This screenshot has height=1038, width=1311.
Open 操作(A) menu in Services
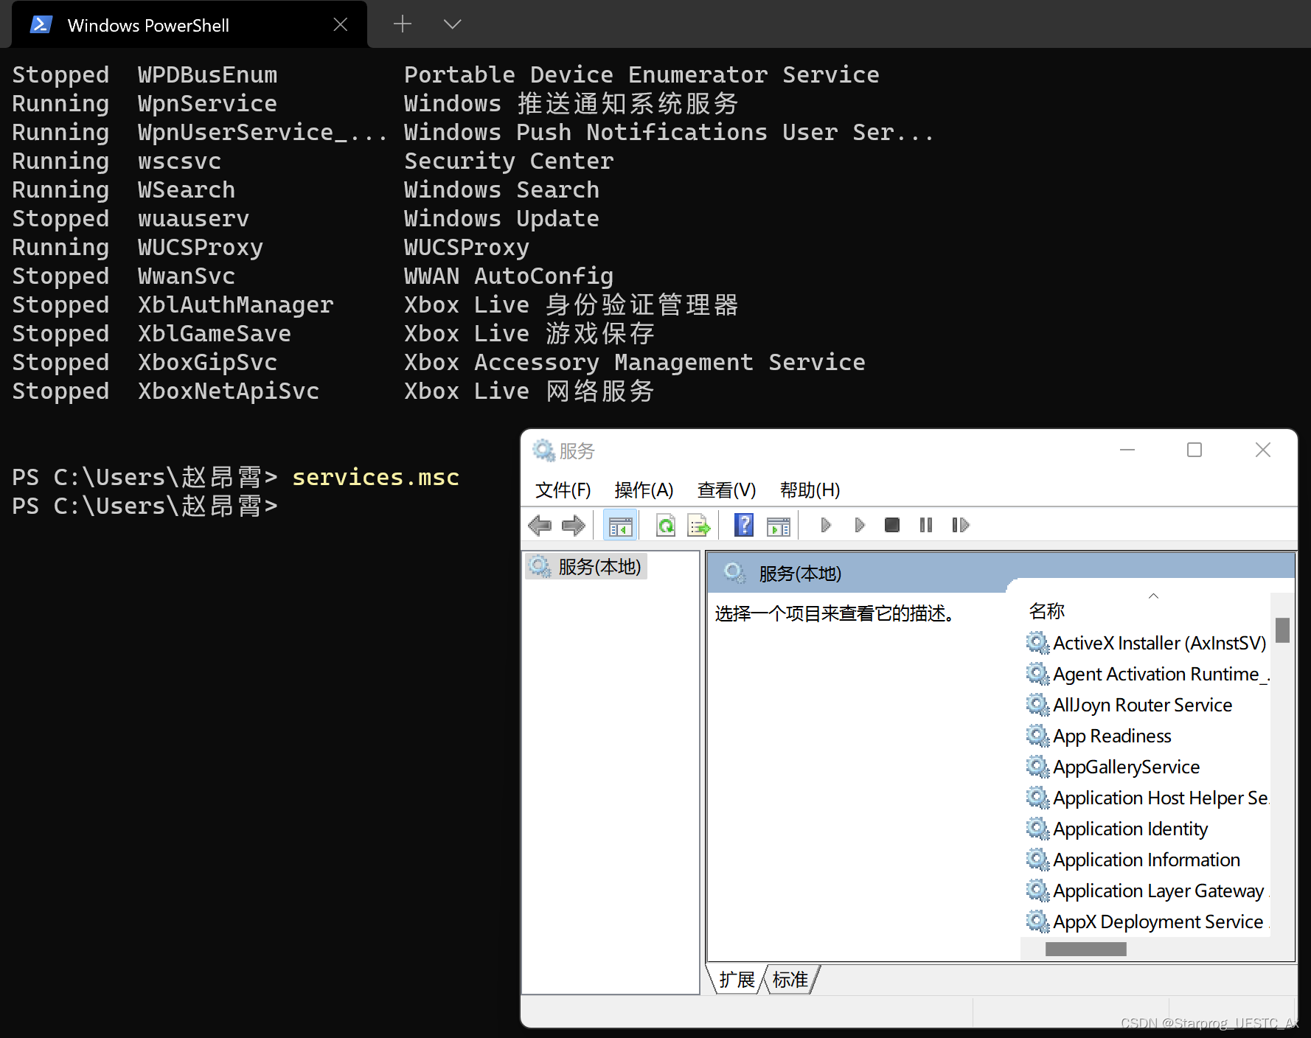point(644,490)
